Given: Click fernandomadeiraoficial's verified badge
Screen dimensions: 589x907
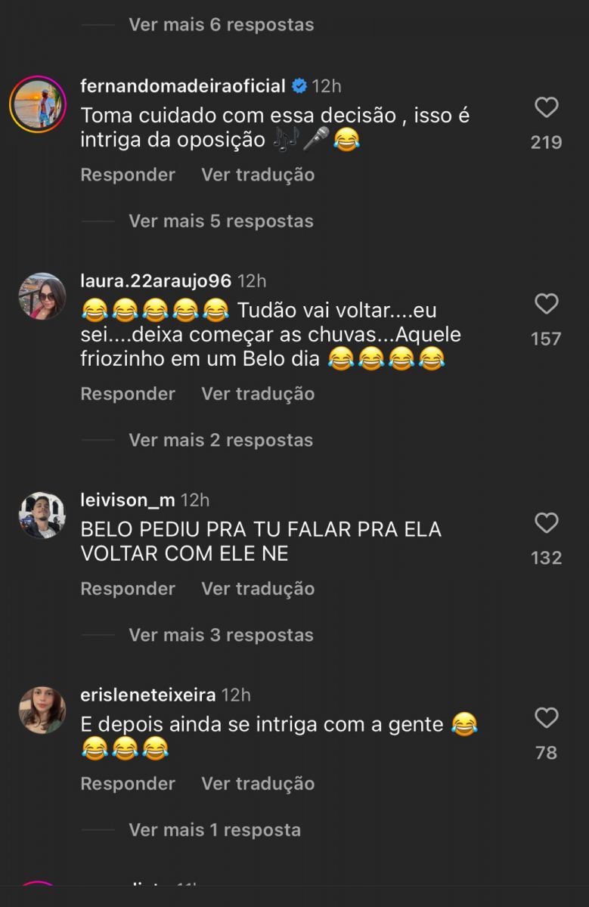Looking at the screenshot, I should point(299,85).
